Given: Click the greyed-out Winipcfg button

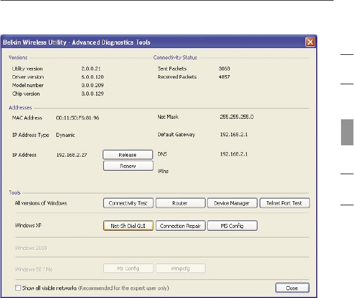Looking at the screenshot, I should tap(180, 268).
